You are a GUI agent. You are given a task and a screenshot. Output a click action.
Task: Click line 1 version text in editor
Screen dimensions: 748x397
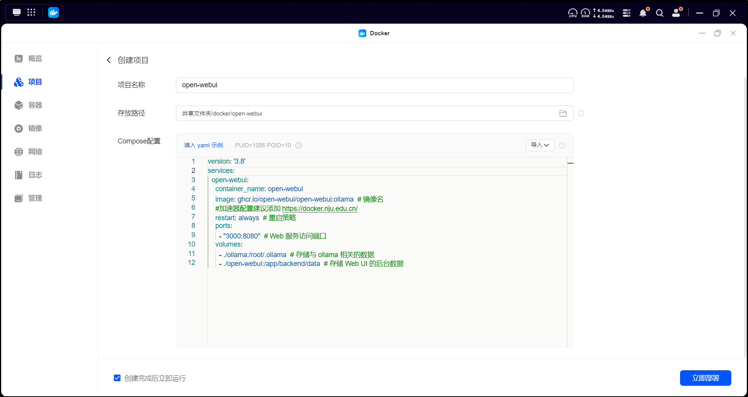click(x=226, y=161)
